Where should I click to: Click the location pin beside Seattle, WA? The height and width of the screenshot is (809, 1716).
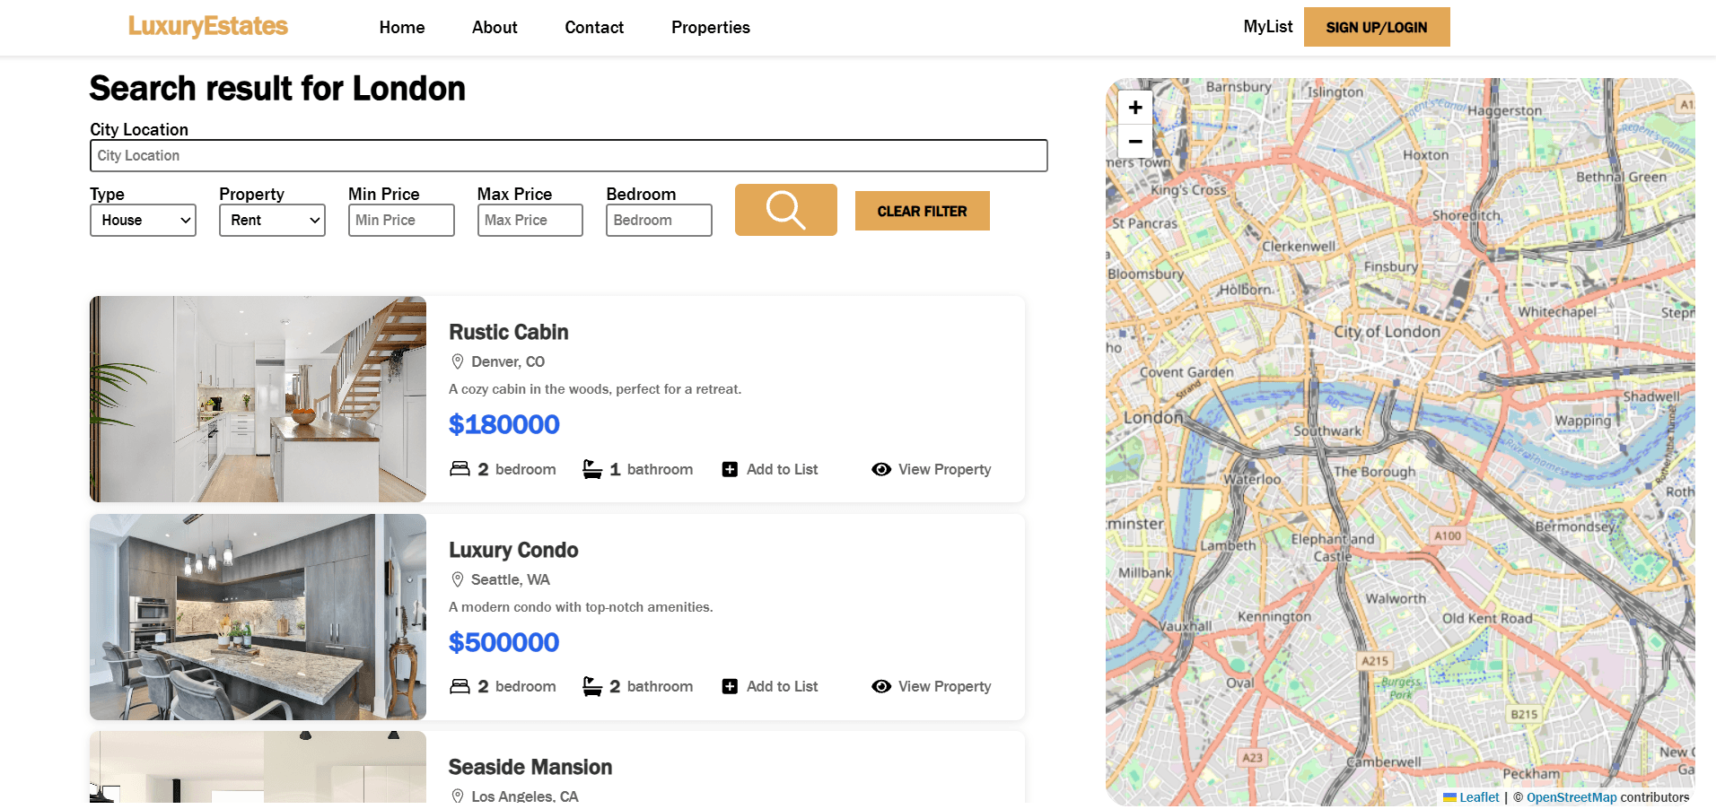pyautogui.click(x=457, y=579)
